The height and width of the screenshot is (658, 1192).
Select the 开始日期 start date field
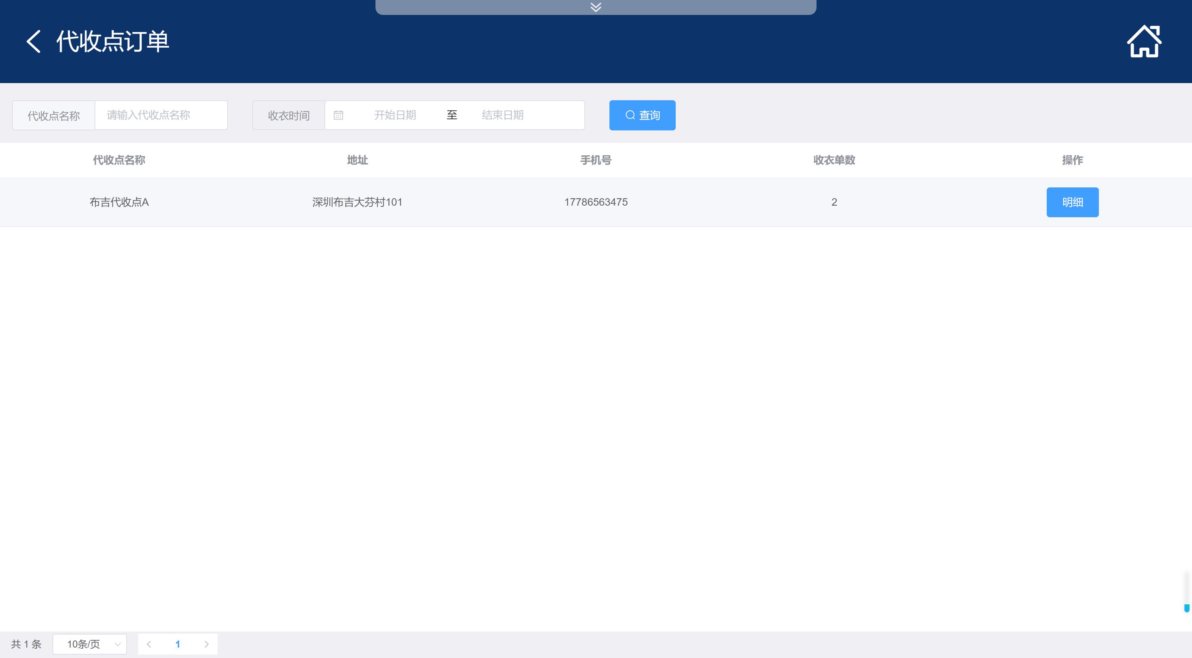click(395, 115)
